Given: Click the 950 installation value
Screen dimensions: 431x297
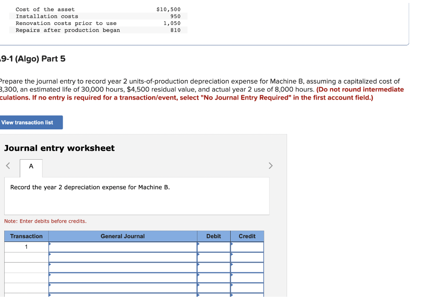Looking at the screenshot, I should [176, 16].
